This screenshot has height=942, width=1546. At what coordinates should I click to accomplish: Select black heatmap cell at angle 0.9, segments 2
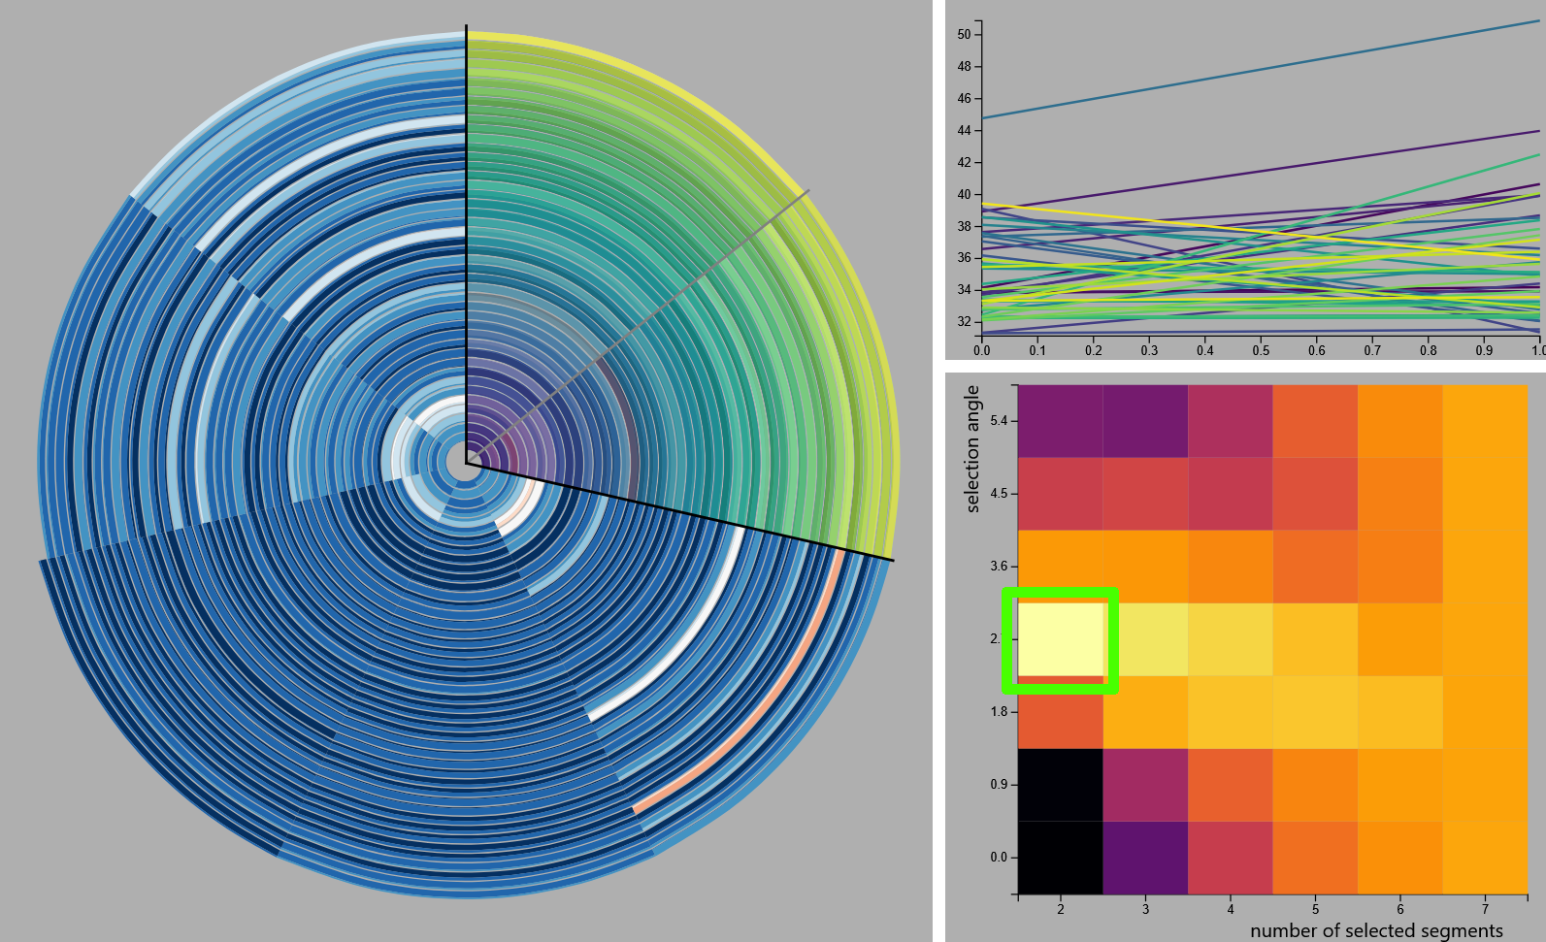[1061, 785]
